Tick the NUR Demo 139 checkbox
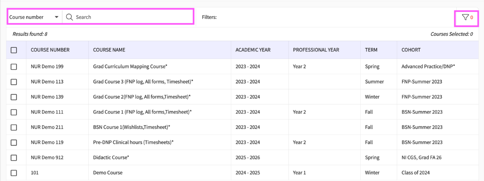Image resolution: width=484 pixels, height=181 pixels. pos(14,97)
